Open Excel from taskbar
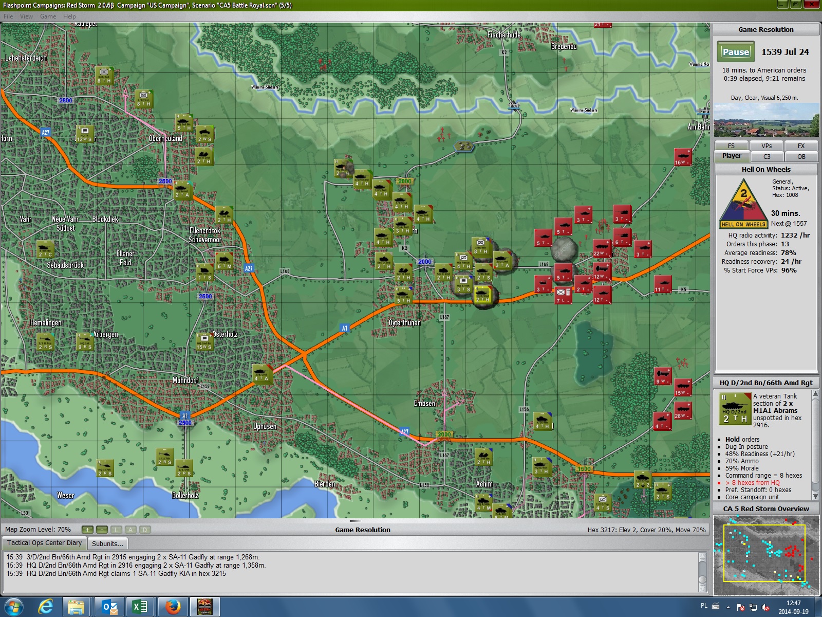The height and width of the screenshot is (617, 822). 140,607
